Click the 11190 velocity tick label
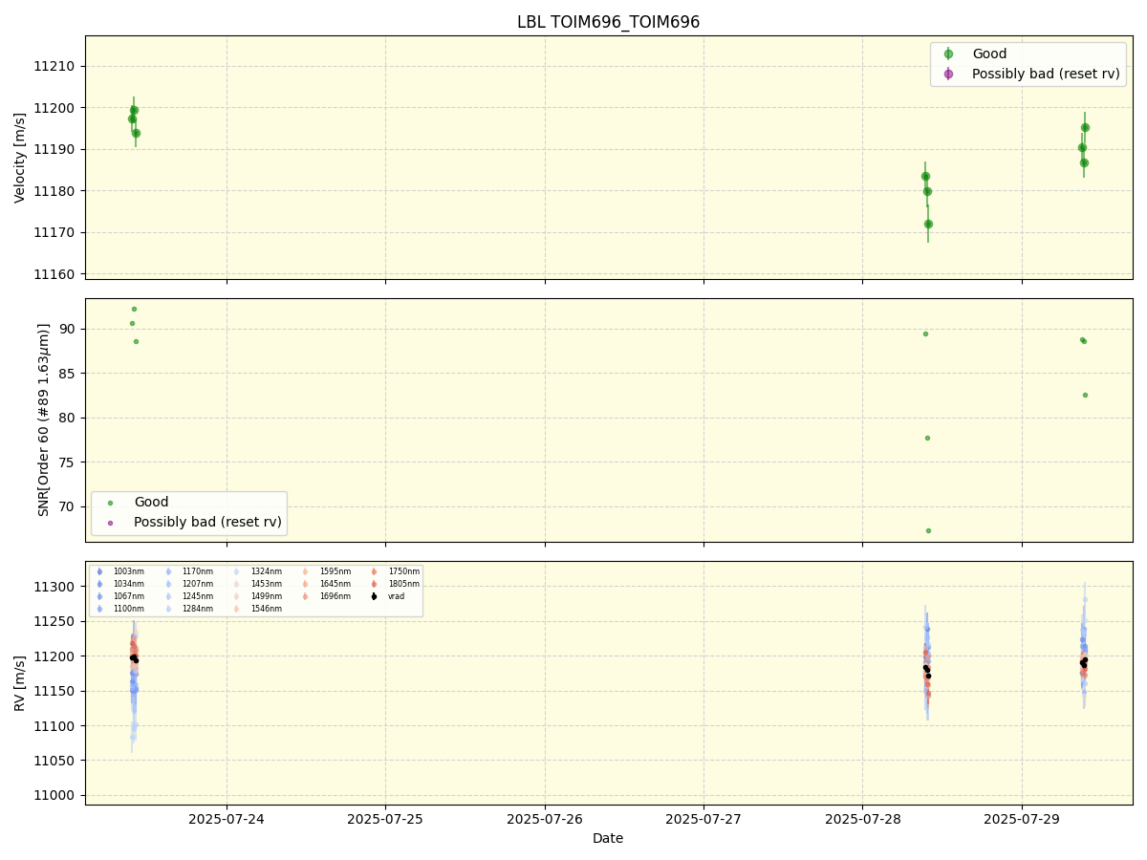 tap(56, 150)
